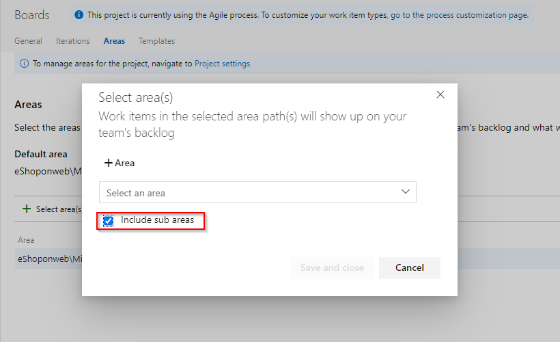Uncheck the Include sub areas checkbox

click(x=108, y=221)
